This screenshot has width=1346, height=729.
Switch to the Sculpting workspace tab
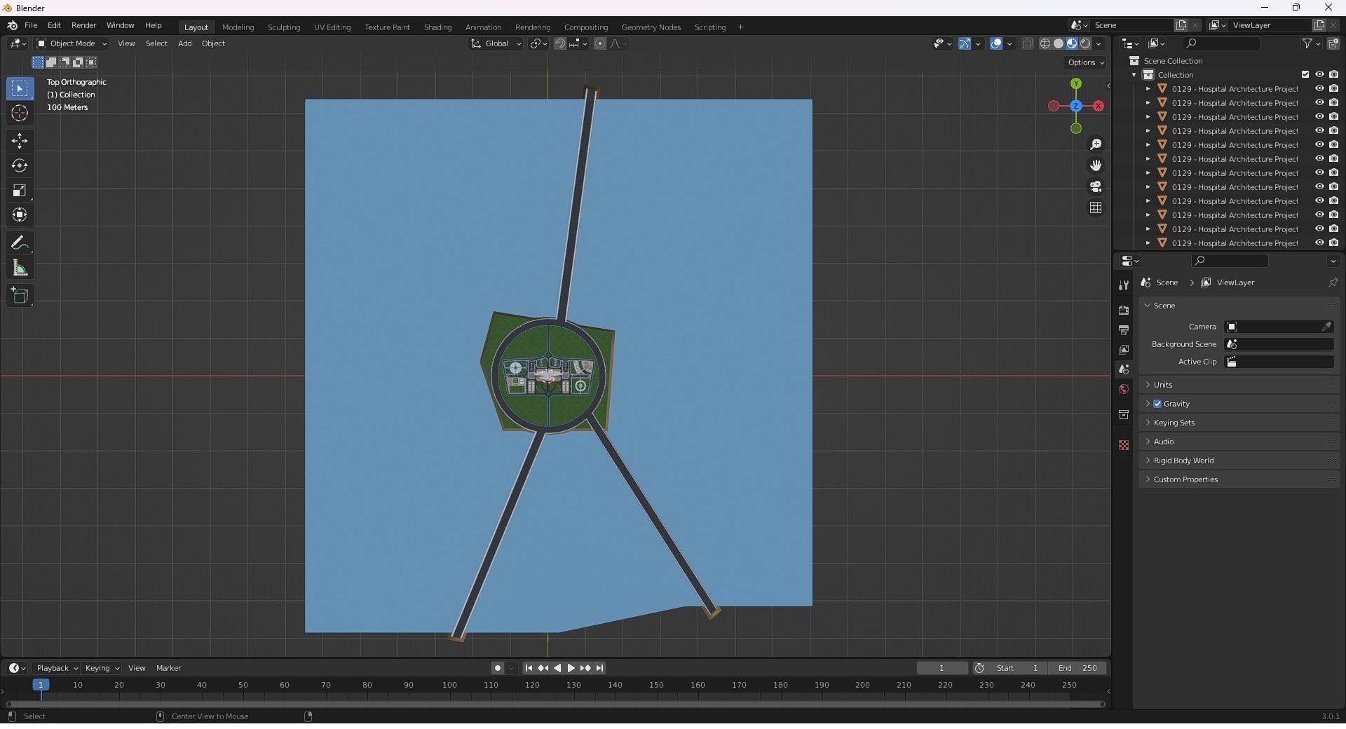coord(284,27)
